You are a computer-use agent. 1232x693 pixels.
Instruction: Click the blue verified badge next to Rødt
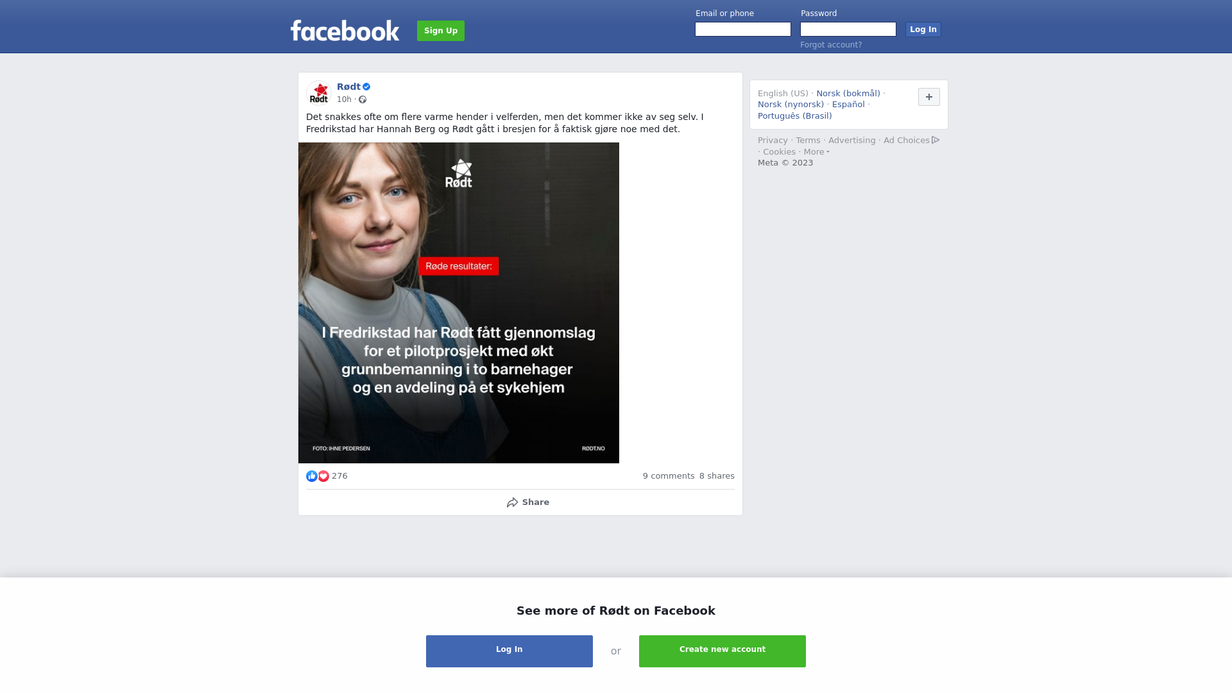pyautogui.click(x=366, y=87)
